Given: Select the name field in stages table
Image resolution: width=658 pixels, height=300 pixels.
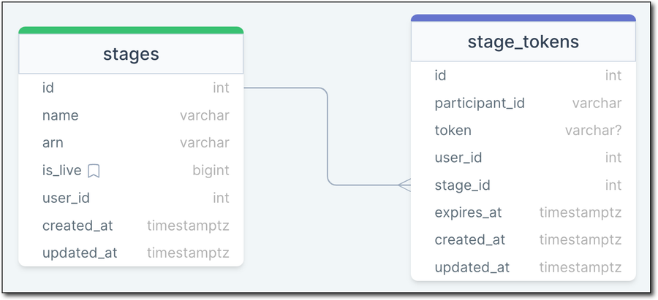Looking at the screenshot, I should (x=131, y=115).
